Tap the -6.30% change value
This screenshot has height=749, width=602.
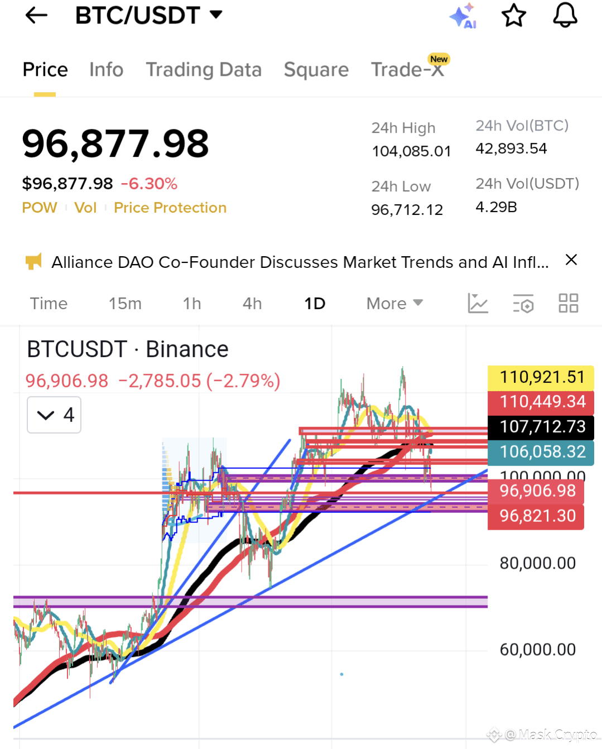pyautogui.click(x=149, y=184)
